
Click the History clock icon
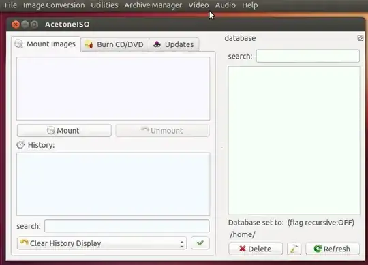pyautogui.click(x=20, y=145)
